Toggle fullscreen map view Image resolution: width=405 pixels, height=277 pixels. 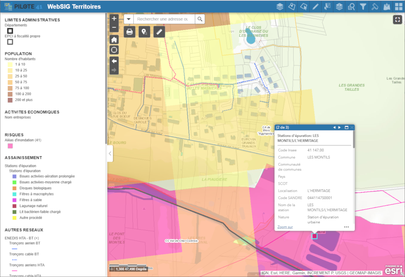coord(396,19)
